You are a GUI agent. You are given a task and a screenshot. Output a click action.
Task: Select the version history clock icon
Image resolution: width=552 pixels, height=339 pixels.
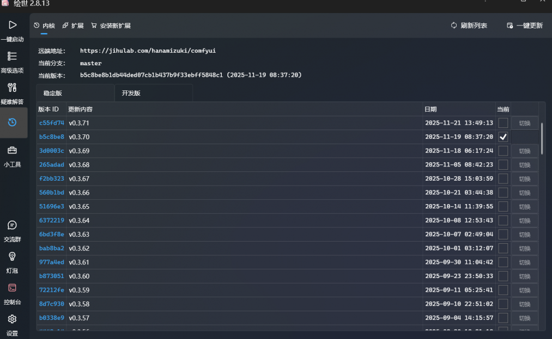click(x=13, y=122)
